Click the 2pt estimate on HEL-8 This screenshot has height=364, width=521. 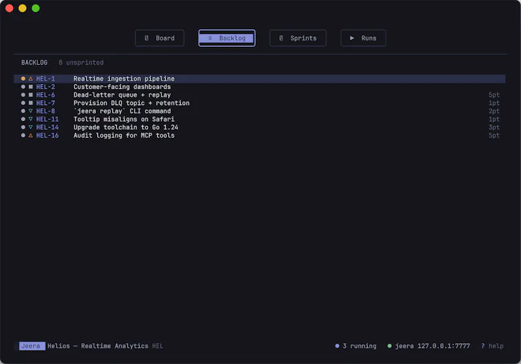[x=494, y=111]
